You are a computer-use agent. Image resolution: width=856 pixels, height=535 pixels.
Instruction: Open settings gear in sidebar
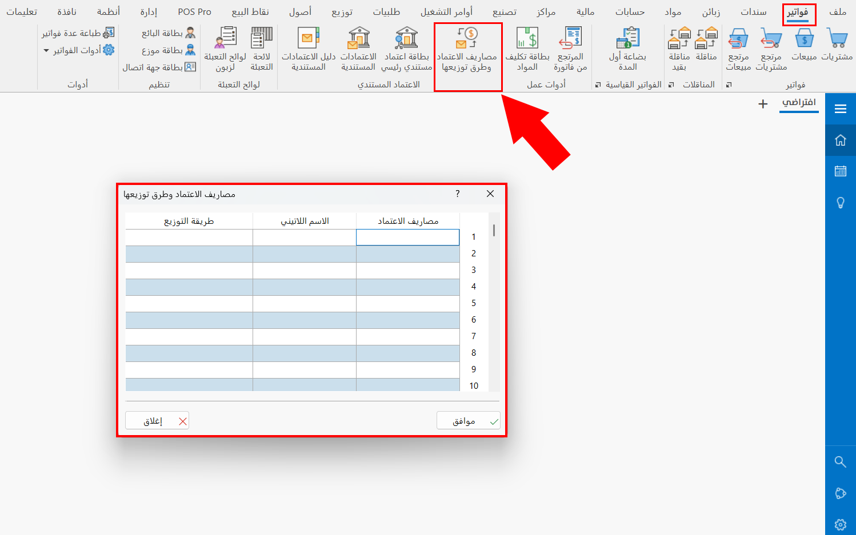pos(841,524)
